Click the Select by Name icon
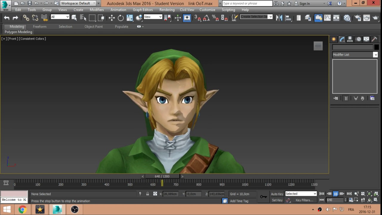 tap(83, 18)
